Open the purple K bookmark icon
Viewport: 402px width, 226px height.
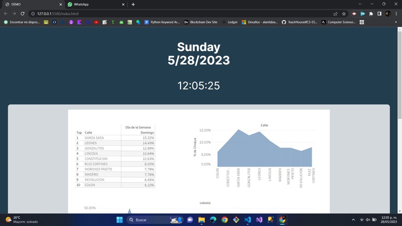coord(79,22)
